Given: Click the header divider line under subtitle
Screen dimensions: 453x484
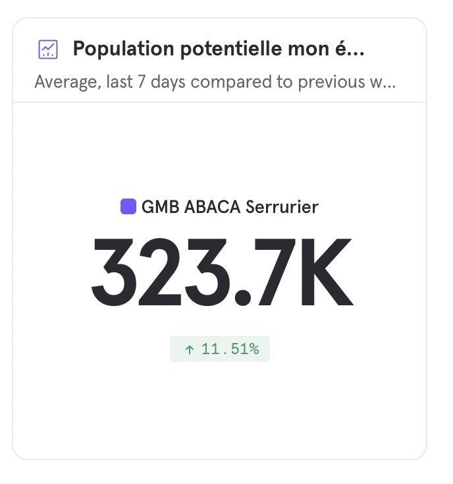Looking at the screenshot, I should 220,102.
